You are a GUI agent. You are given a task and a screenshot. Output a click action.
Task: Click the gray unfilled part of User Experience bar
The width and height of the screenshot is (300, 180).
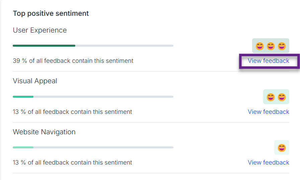[124, 46]
